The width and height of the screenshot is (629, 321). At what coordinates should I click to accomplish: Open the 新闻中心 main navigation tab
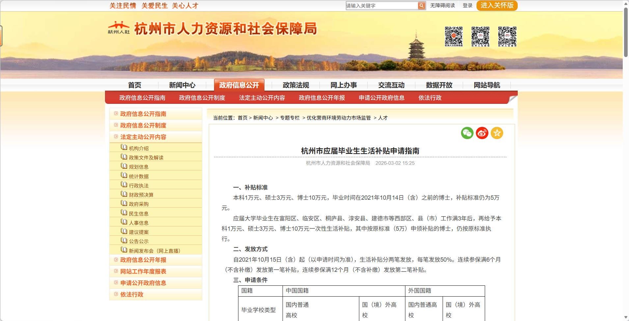182,85
